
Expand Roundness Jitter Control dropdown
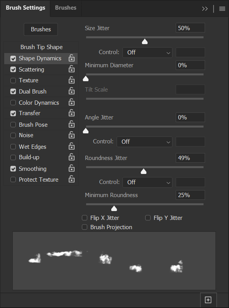148,182
